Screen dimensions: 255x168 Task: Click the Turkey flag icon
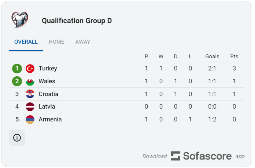coord(30,68)
